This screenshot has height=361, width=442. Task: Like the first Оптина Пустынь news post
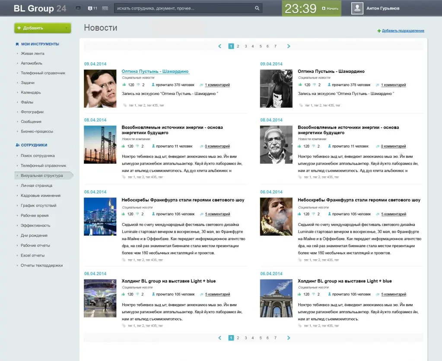[124, 85]
